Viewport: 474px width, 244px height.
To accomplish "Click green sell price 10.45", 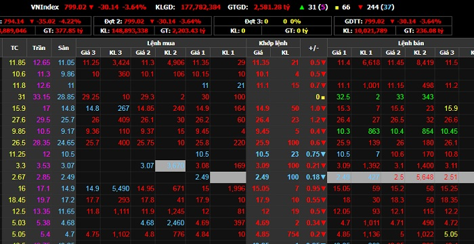I will [x=449, y=131].
